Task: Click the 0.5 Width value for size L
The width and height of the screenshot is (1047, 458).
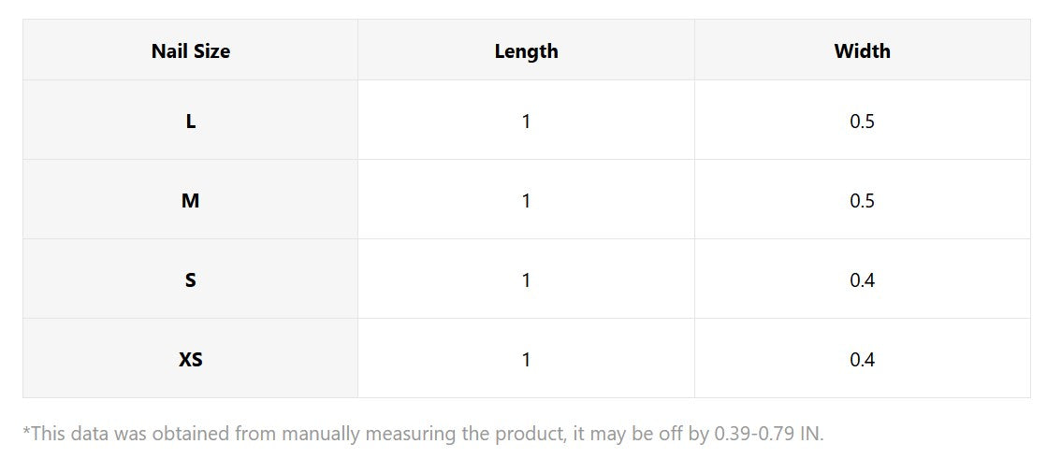Action: click(862, 122)
